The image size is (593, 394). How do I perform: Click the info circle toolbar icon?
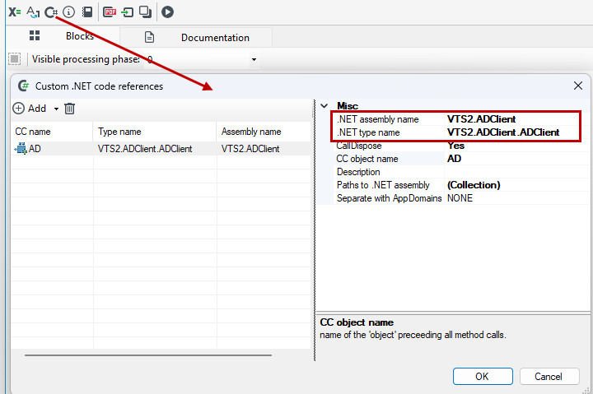(68, 12)
